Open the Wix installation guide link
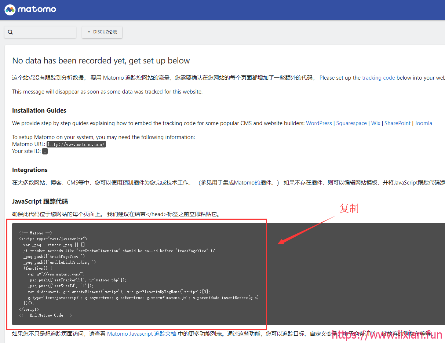Image resolution: width=445 pixels, height=343 pixels. (376, 123)
